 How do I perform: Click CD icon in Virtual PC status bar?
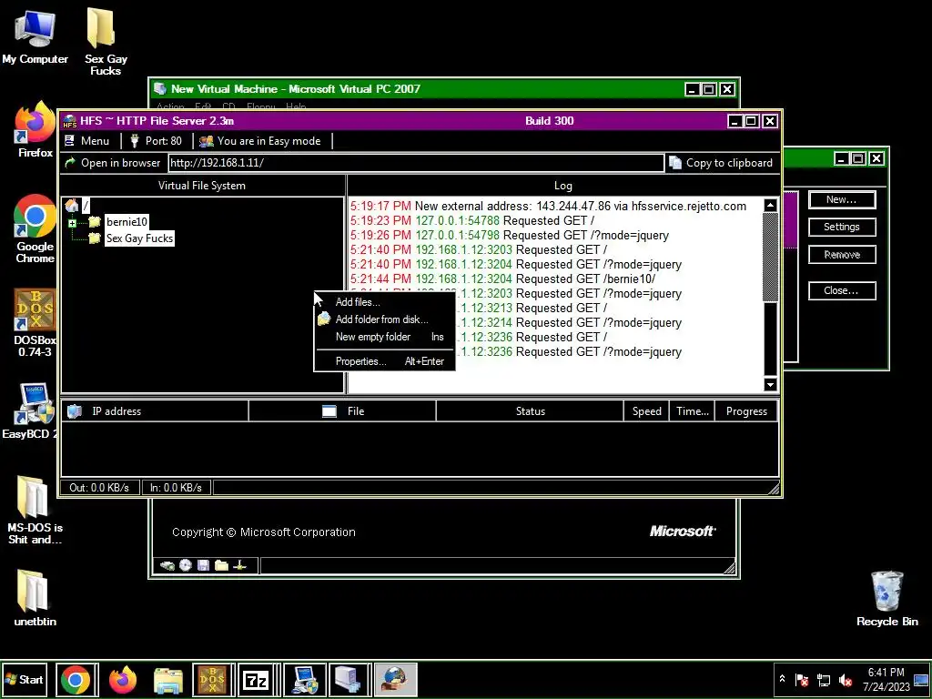186,565
